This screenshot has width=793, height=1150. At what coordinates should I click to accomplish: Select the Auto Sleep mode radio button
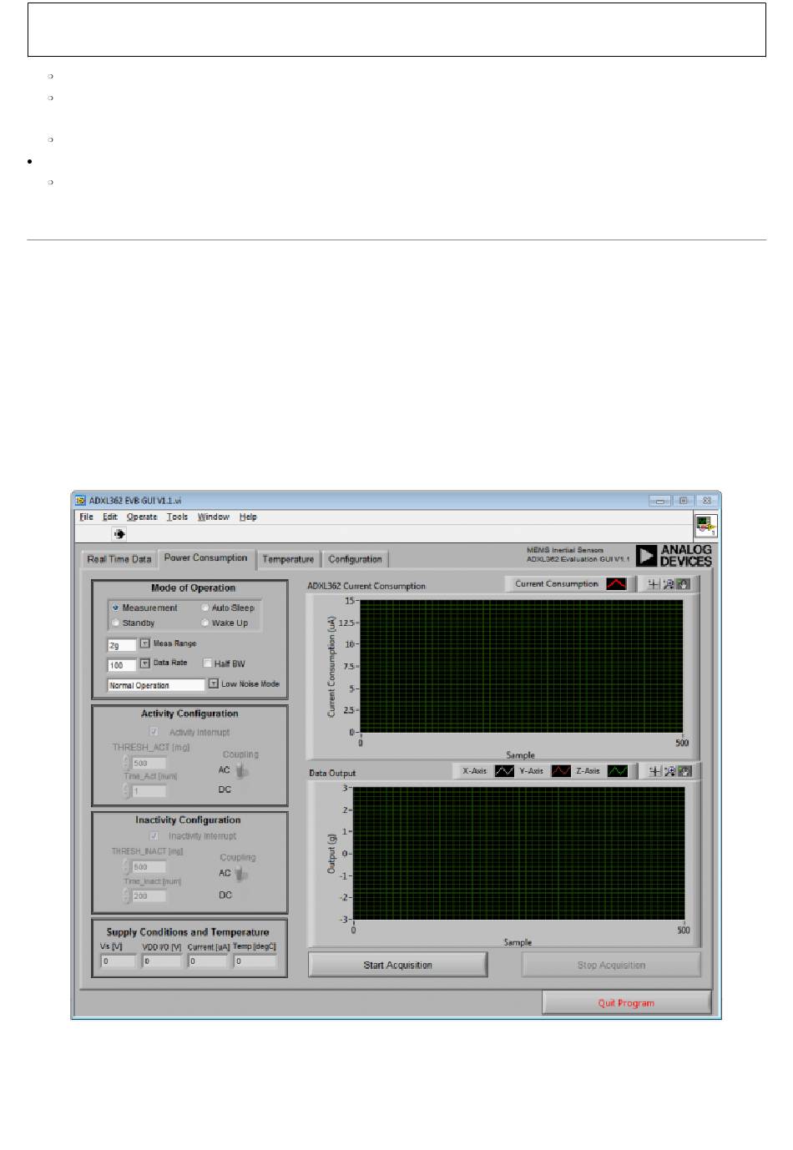pyautogui.click(x=205, y=608)
